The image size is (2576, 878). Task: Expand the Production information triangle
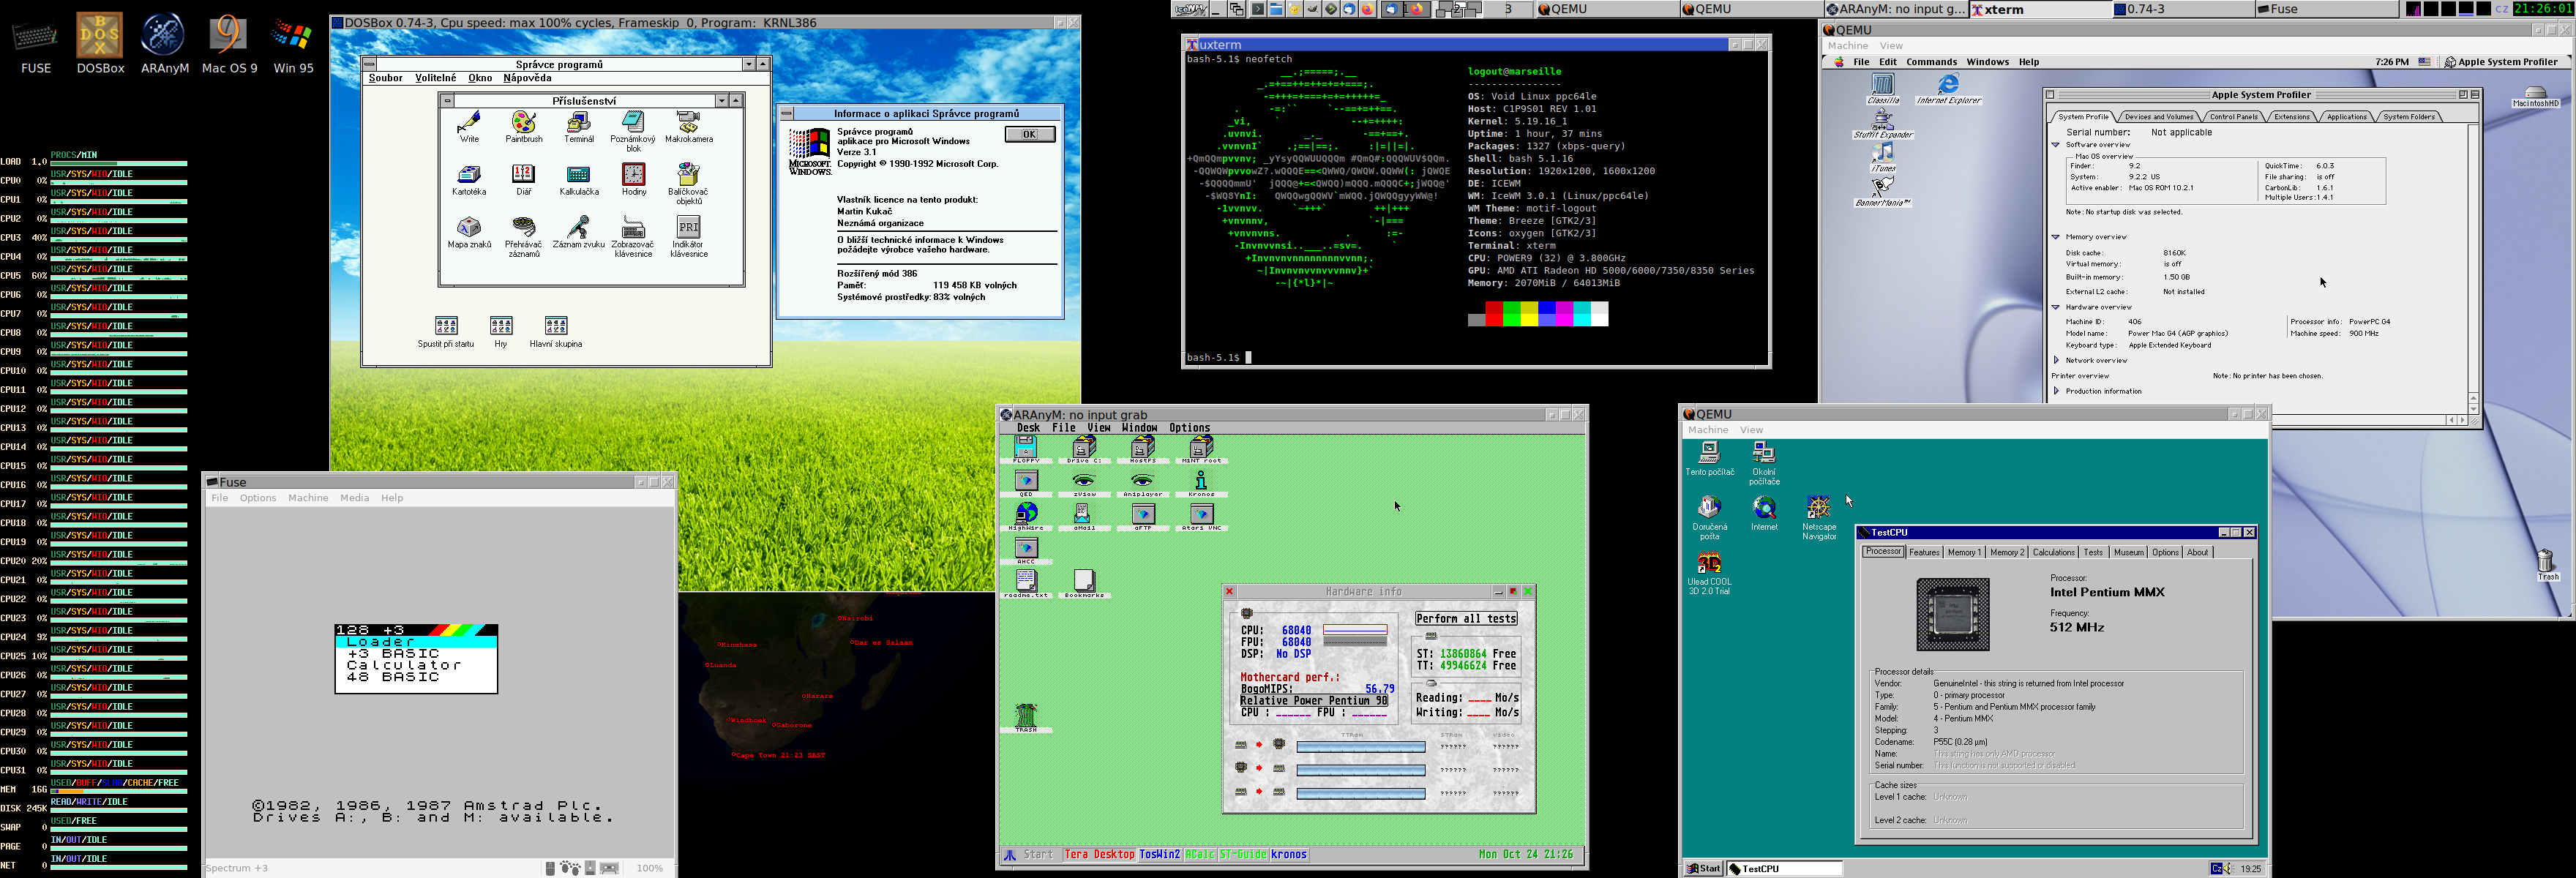2056,391
